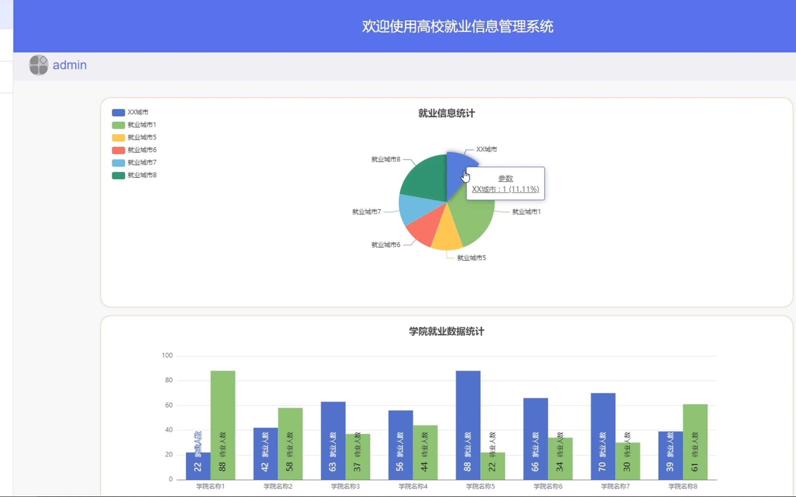Click the 学院就业数据统计 chart title
This screenshot has width=796, height=497.
tap(446, 331)
